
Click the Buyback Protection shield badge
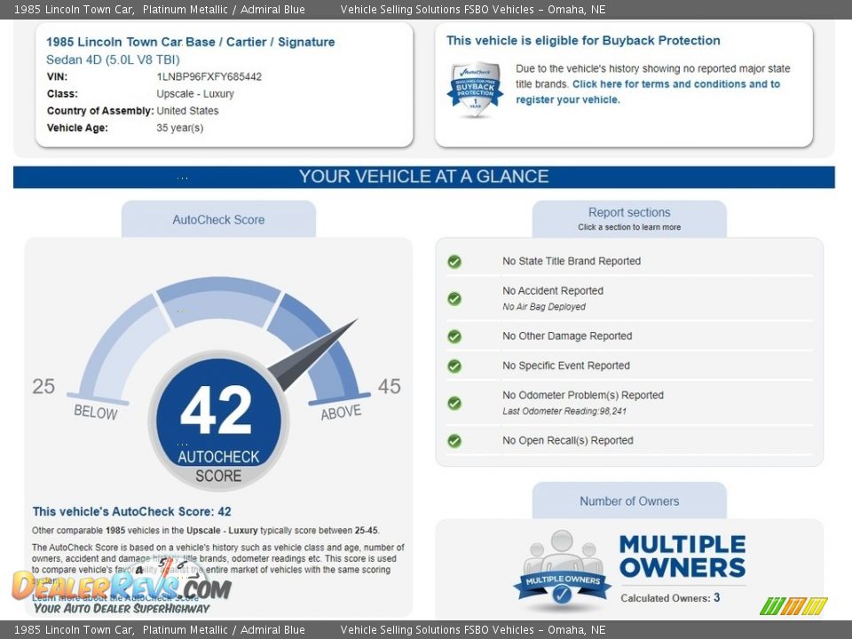(x=475, y=90)
